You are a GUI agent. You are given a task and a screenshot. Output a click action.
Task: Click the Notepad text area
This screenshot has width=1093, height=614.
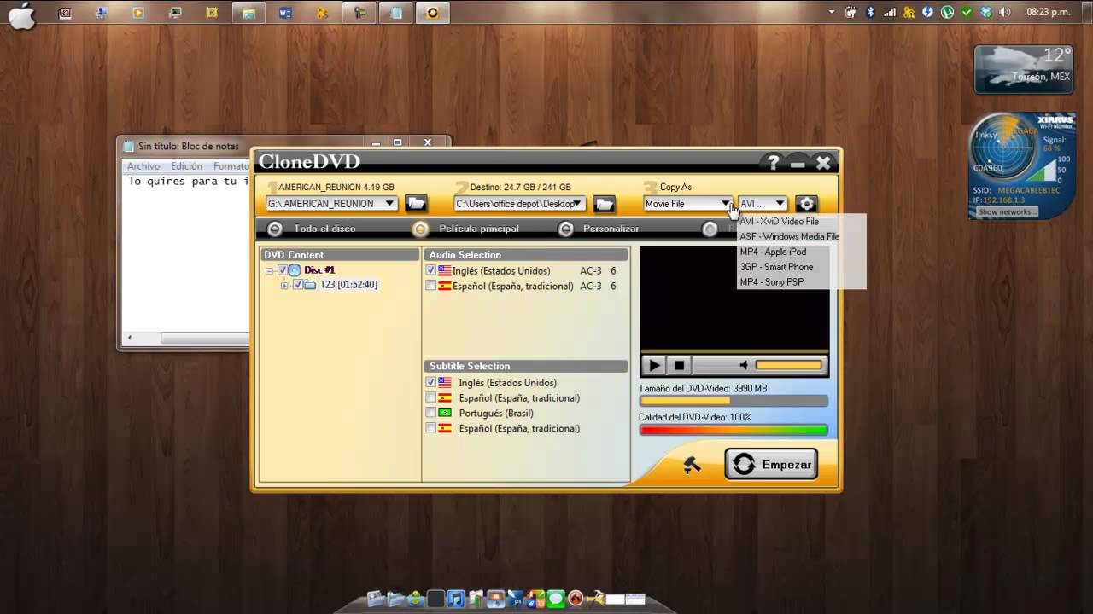coord(186,252)
